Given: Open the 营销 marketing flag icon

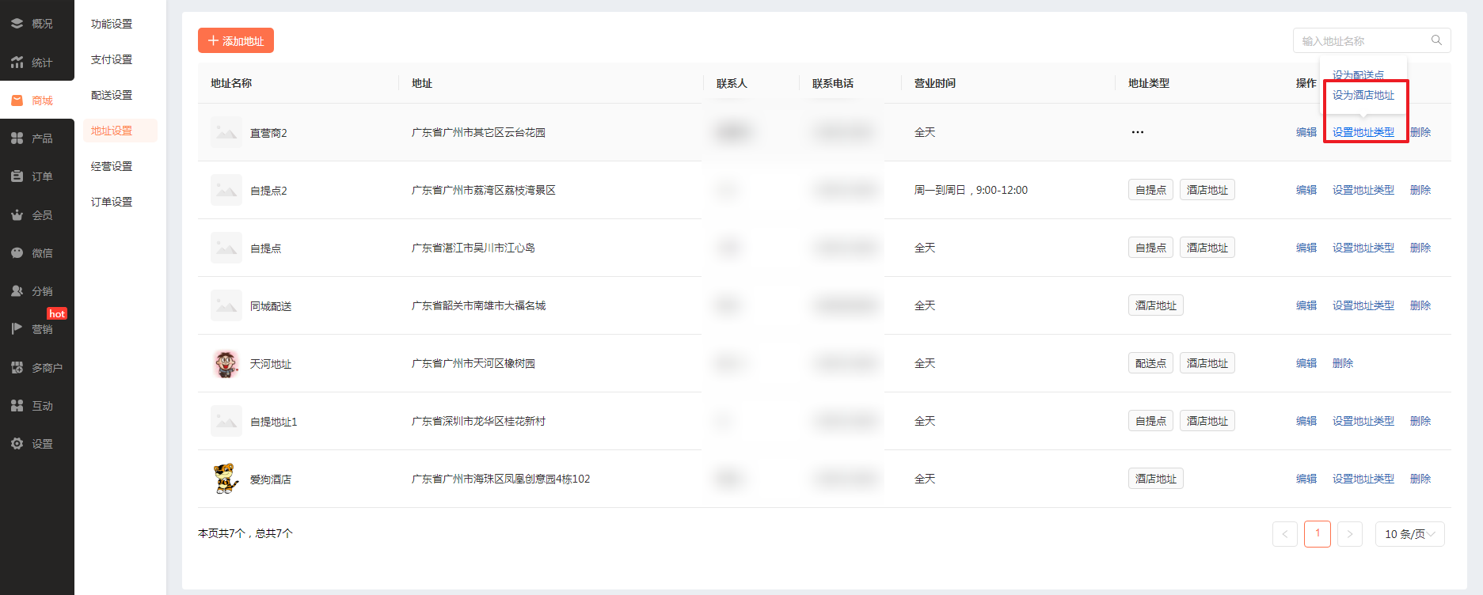Looking at the screenshot, I should (17, 329).
